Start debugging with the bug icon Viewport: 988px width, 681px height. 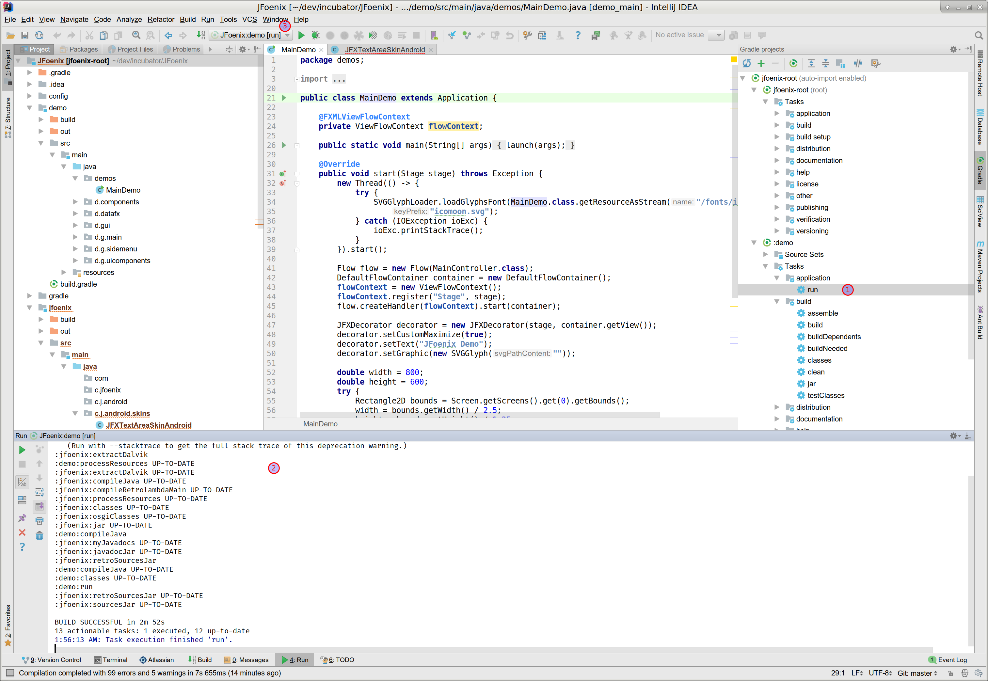tap(315, 35)
